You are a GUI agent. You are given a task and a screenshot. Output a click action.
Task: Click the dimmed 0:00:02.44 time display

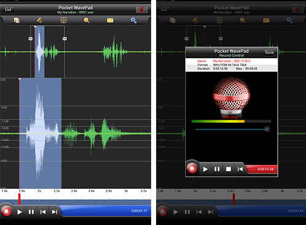296,211
